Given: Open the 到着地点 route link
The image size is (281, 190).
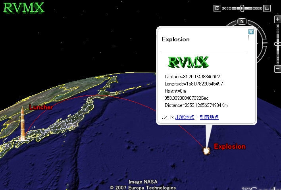Looking at the screenshot, I should click(x=209, y=117).
